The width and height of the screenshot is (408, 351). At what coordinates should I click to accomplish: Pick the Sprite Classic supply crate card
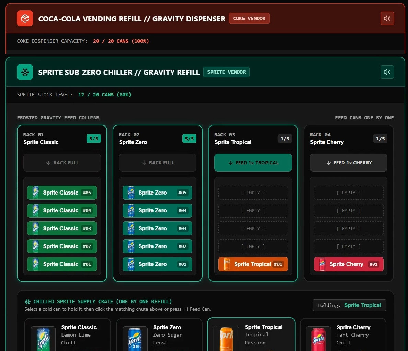coord(68,335)
